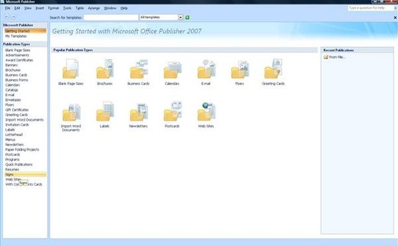Open the Import Word Documents folder icon
Screen dimensions: 398x246
coord(71,112)
